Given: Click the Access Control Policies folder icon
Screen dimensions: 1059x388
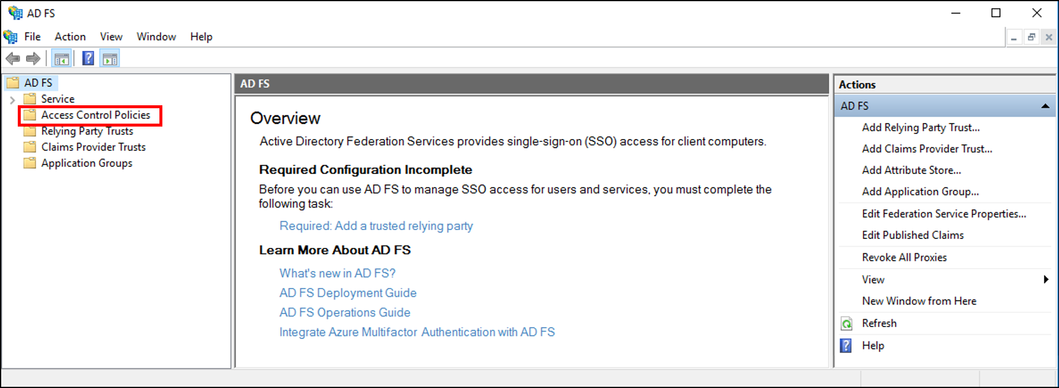Looking at the screenshot, I should [x=30, y=115].
